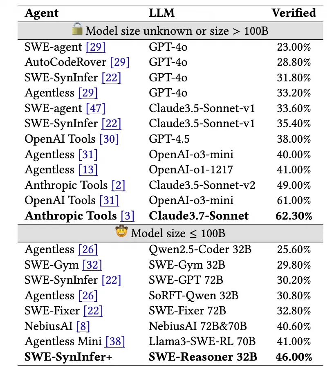
Task: Click the 'SWE-SynInfer+' agent name
Action: [x=68, y=357]
